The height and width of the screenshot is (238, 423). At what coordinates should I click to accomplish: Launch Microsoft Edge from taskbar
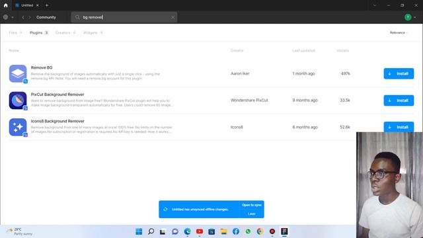pos(187,231)
